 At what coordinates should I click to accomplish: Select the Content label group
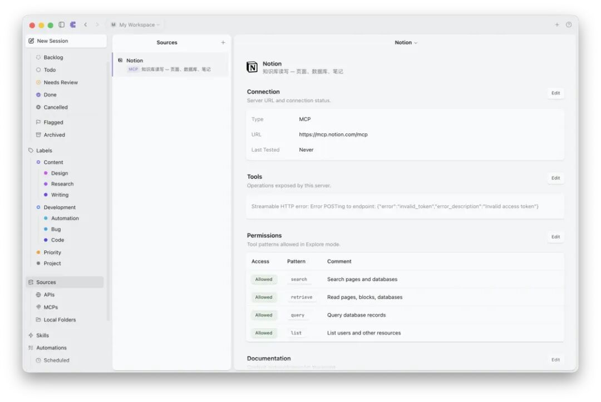[53, 162]
